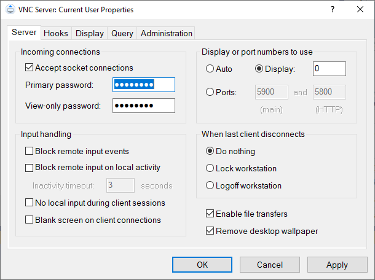Switch to the Query tab
Viewport: 375px width, 280px height.
pos(122,33)
